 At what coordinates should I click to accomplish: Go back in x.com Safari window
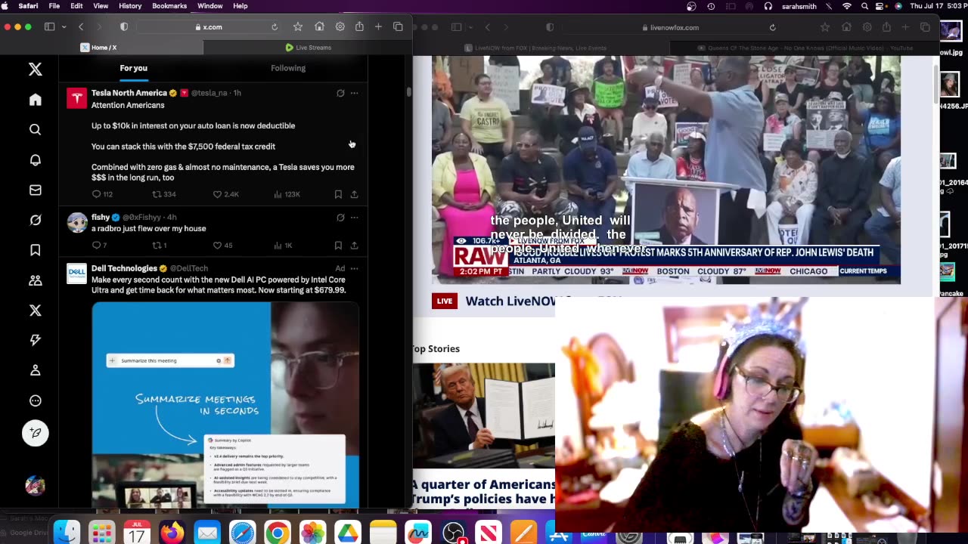coord(81,26)
